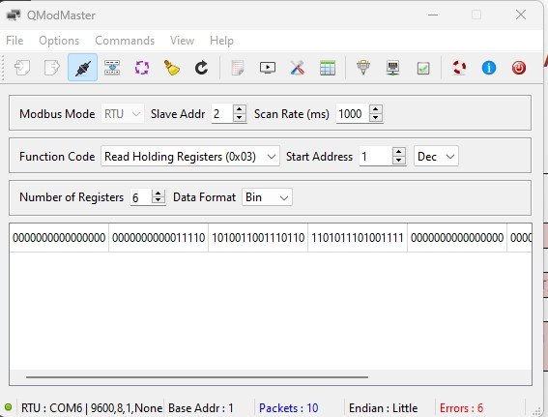Decrease Start Address with down arrow

[x=399, y=161]
